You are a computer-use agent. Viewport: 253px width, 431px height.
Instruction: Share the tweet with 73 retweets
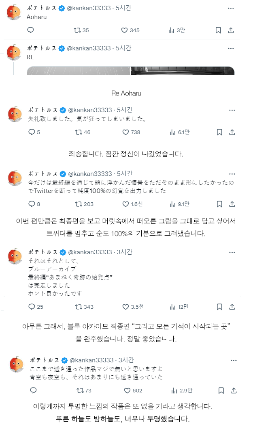pos(232,390)
